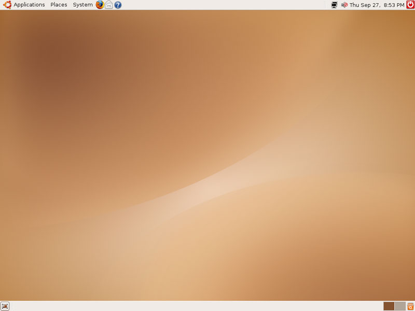415x311 pixels.
Task: Open the Applications menu
Action: click(29, 5)
